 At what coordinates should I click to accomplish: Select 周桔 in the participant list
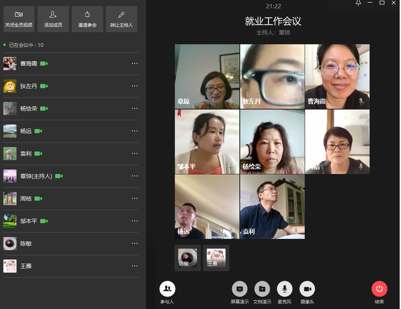26,198
